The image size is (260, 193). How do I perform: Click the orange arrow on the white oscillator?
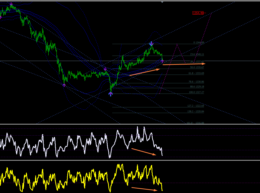144,152
